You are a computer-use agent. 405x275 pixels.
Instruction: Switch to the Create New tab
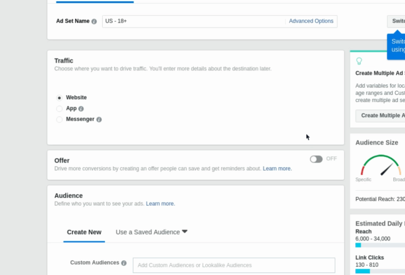pyautogui.click(x=84, y=232)
